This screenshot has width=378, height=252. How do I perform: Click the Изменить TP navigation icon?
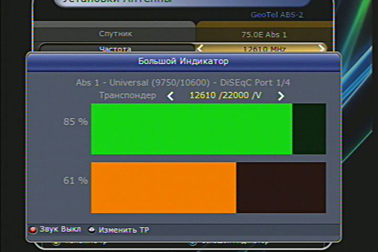coord(92,230)
